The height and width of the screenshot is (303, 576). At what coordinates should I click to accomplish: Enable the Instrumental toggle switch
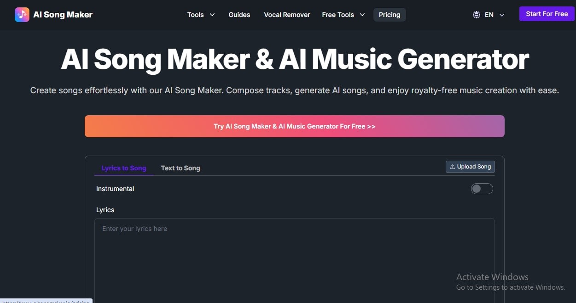tap(482, 188)
